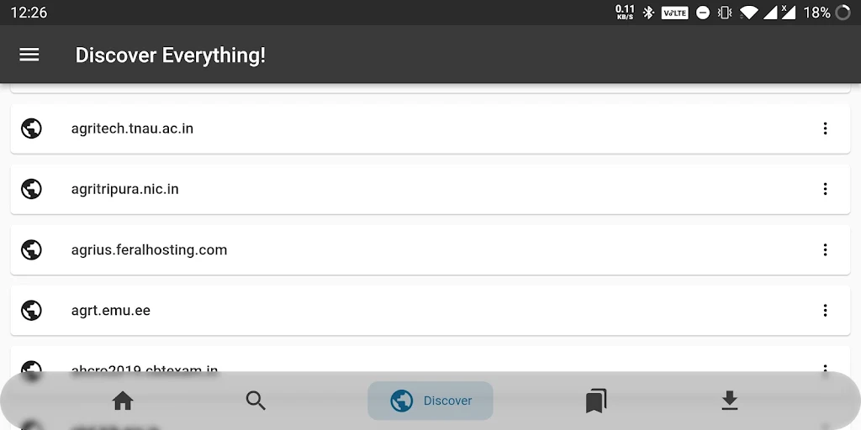Click the globe icon beside agrius.feralhosting.com
Screen dimensions: 861x430
point(31,249)
